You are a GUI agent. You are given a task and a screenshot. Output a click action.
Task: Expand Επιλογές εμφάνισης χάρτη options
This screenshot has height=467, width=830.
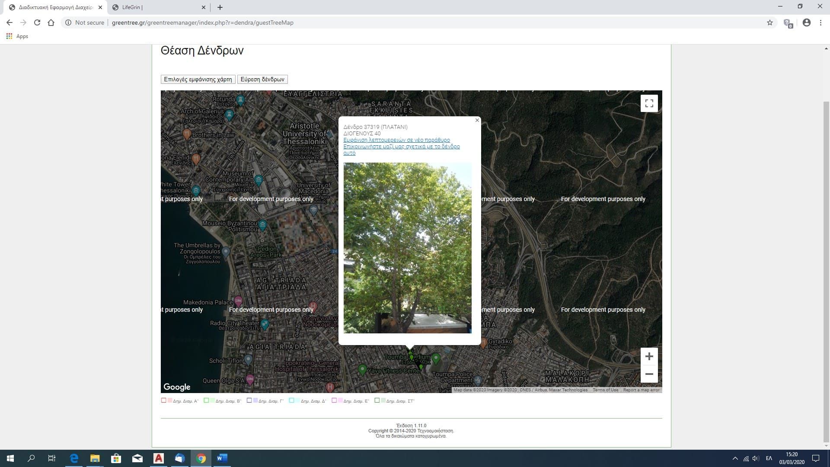tap(198, 79)
